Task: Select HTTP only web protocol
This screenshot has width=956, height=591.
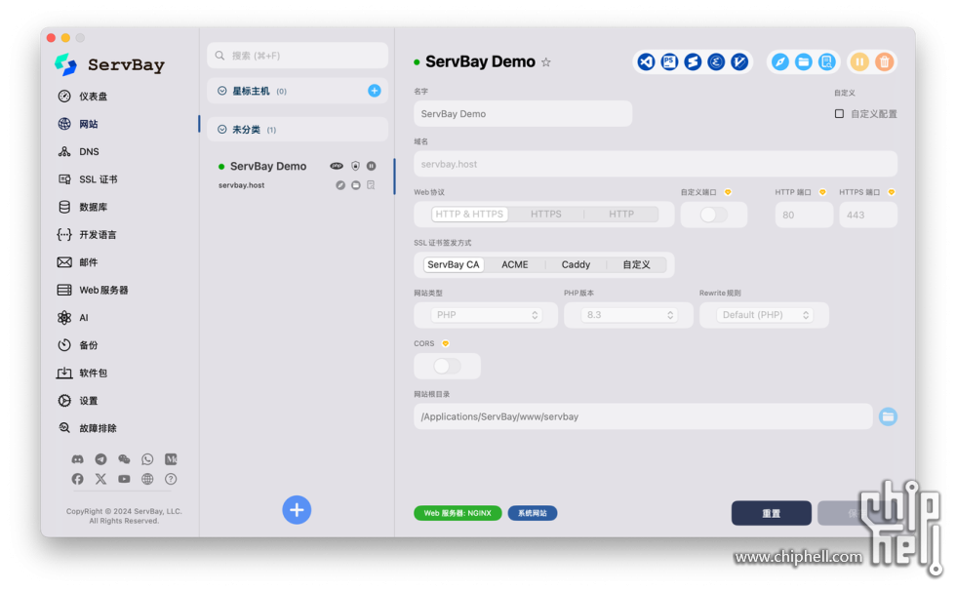Action: point(621,214)
